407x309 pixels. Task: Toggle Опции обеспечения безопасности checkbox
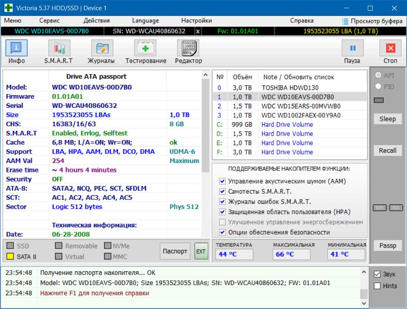pyautogui.click(x=222, y=232)
